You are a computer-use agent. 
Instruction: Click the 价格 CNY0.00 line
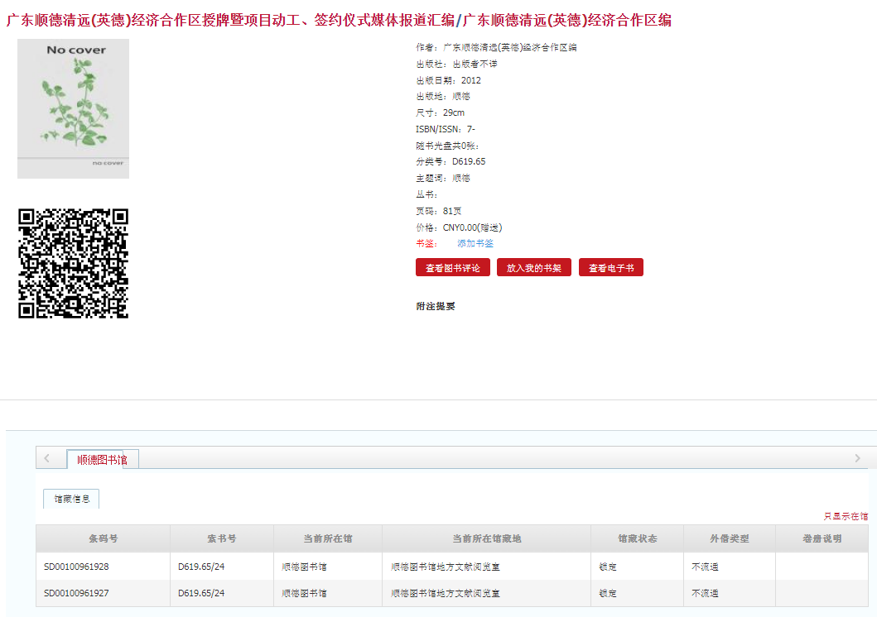[x=459, y=227]
